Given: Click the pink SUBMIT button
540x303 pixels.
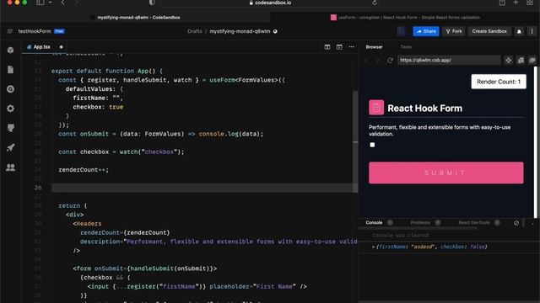Looking at the screenshot, I should (x=446, y=173).
